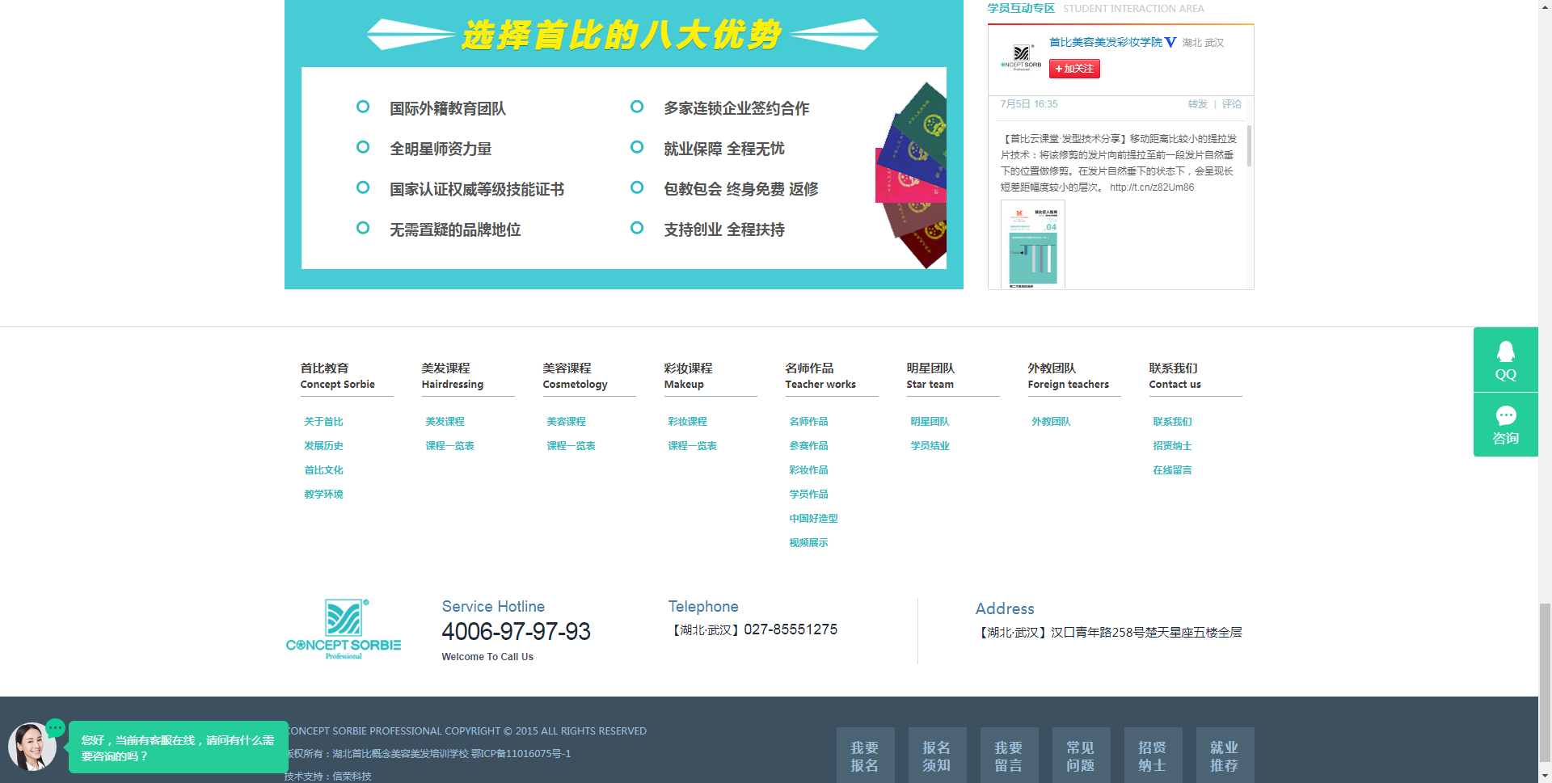Open the 咨询 chat bubble widget

(x=1505, y=425)
